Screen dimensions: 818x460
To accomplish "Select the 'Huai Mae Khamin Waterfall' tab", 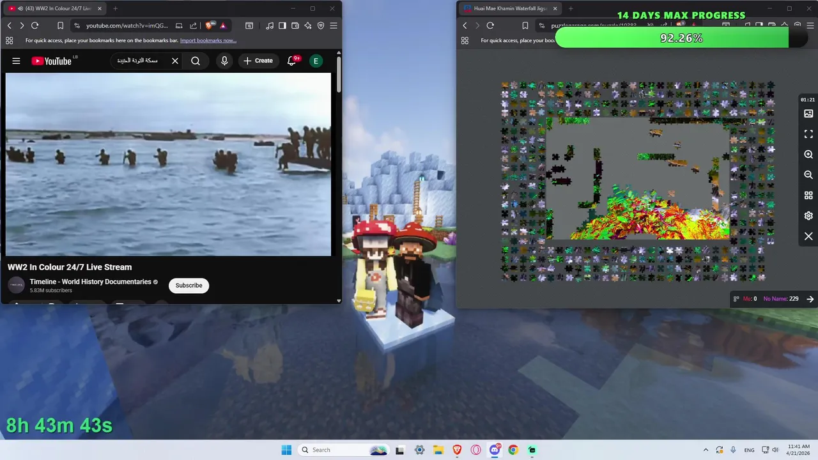I will click(510, 8).
